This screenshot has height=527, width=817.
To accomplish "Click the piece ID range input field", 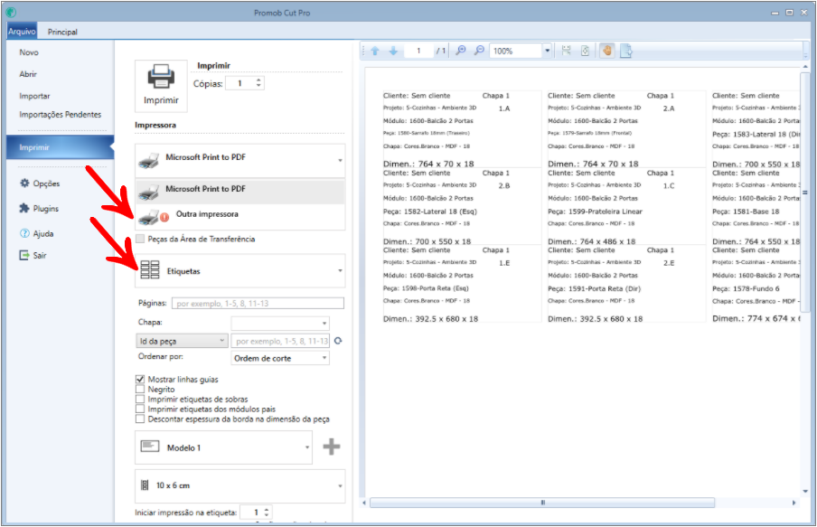I will pos(280,341).
